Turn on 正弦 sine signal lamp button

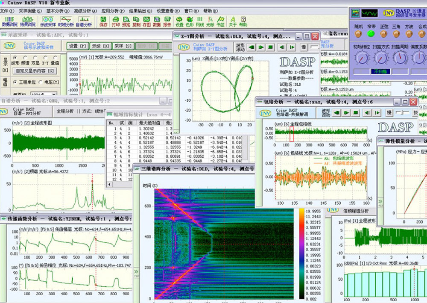(384, 34)
